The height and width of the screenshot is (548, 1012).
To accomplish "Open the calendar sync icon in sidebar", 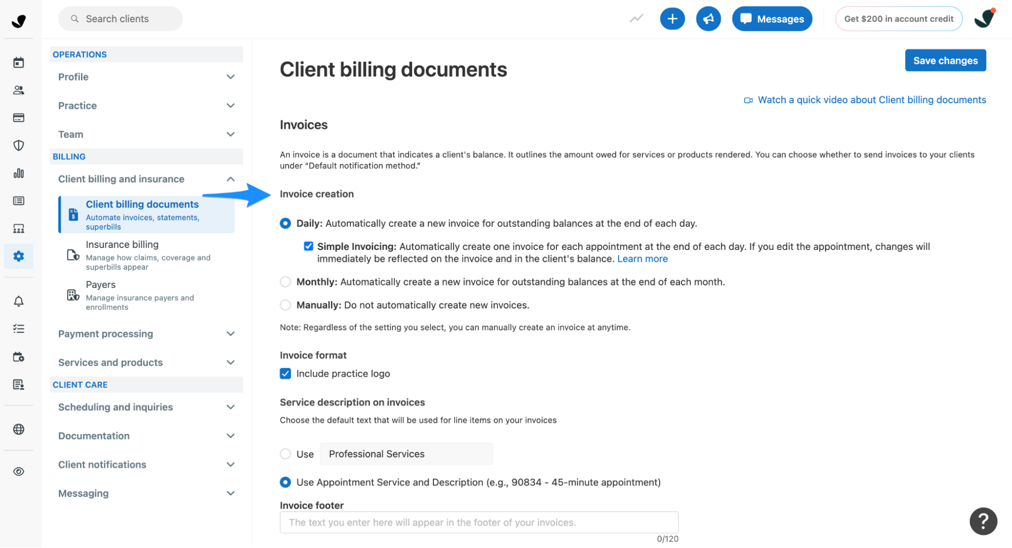I will point(19,357).
